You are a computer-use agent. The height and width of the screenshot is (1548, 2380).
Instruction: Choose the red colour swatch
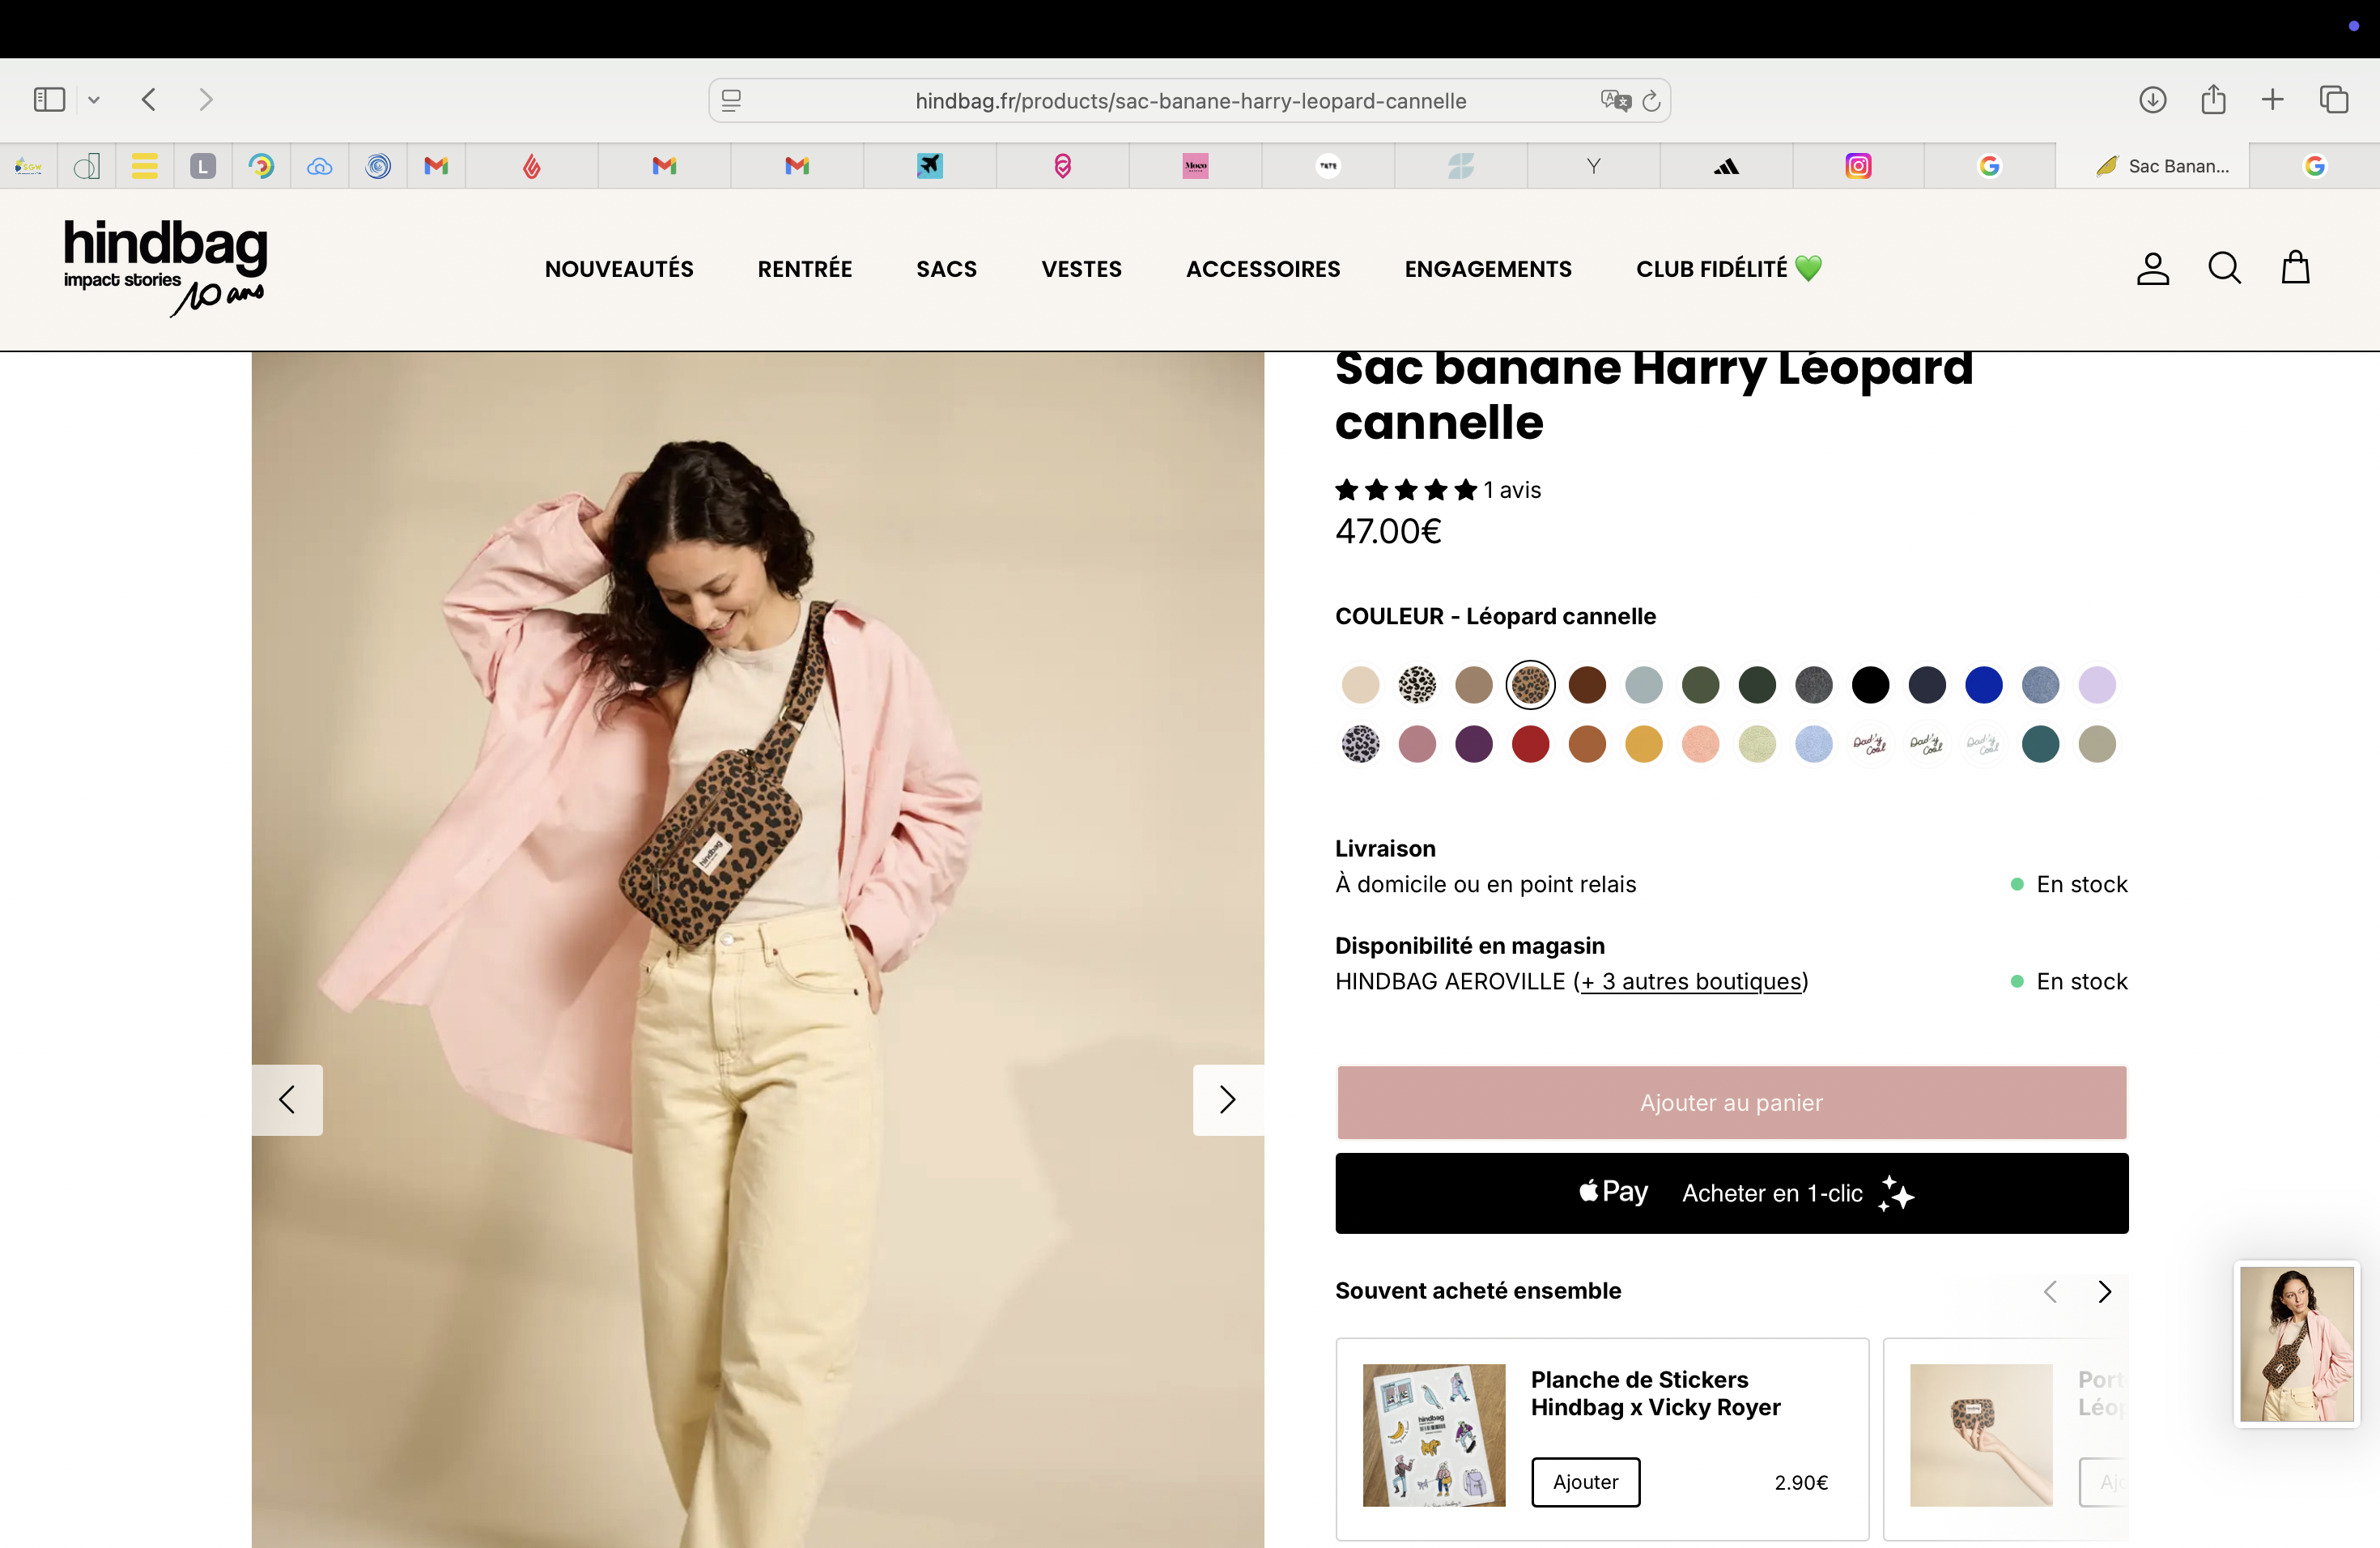pos(1530,744)
